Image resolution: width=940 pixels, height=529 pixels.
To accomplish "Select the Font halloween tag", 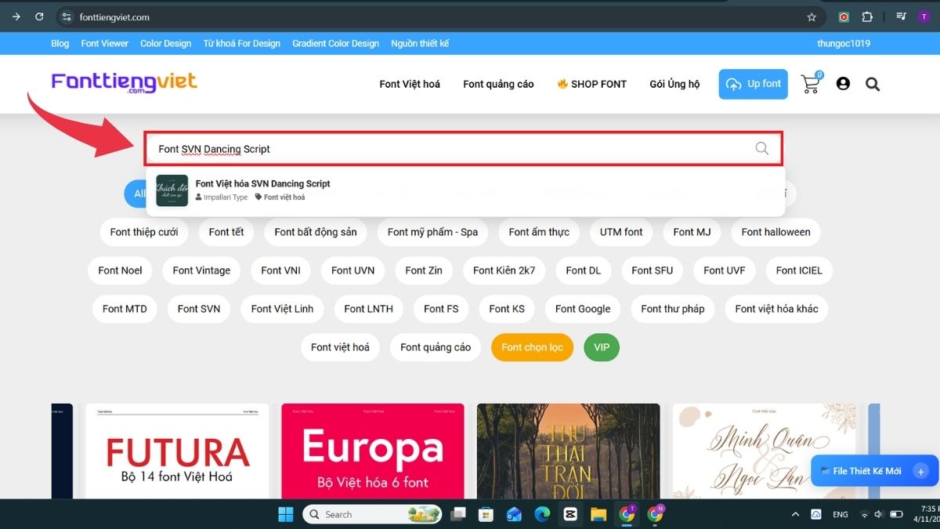I will point(775,232).
